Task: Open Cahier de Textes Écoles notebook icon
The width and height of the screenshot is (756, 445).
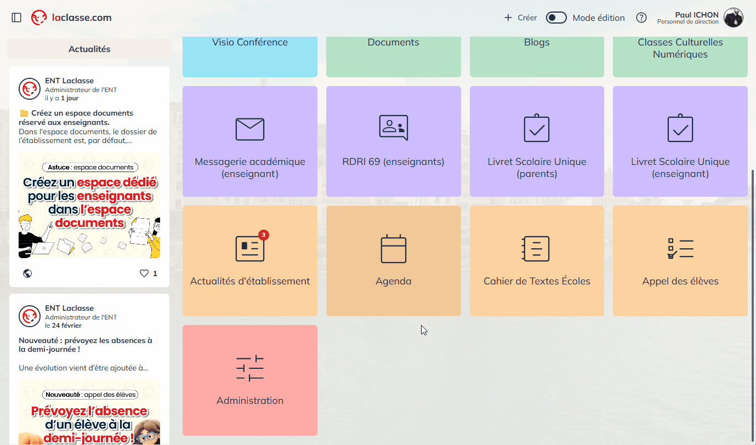Action: click(536, 249)
